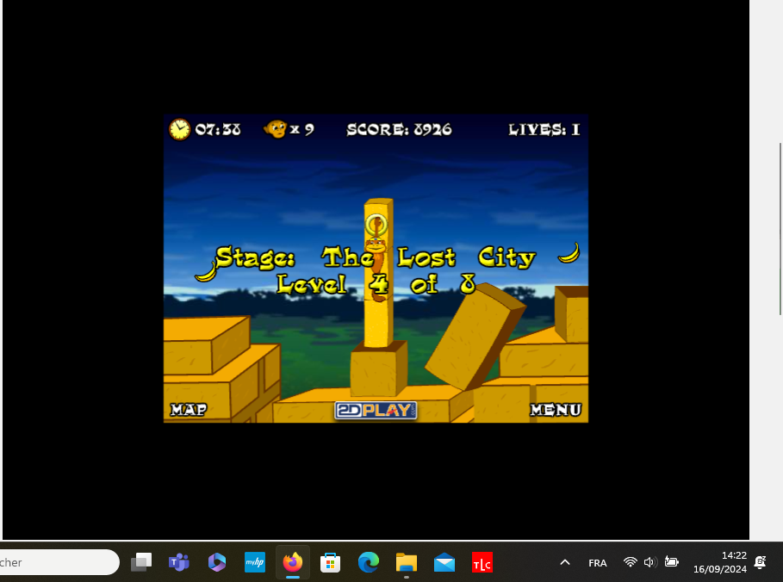Launch Microsoft Edge from taskbar
783x582 pixels.
click(x=369, y=562)
